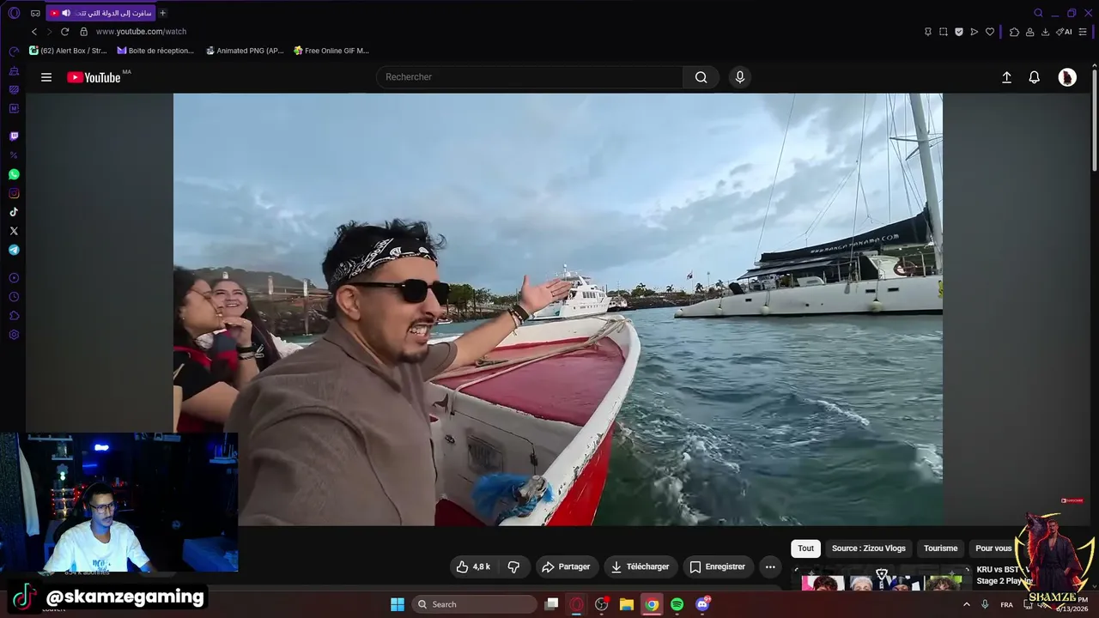1099x618 pixels.
Task: Open Spotify from the taskbar
Action: (677, 604)
